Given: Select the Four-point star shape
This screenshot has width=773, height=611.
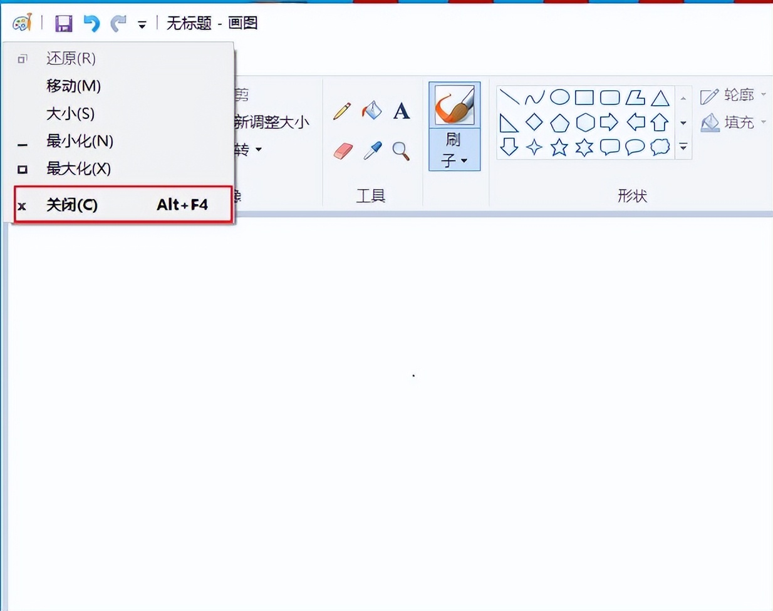Looking at the screenshot, I should pos(534,147).
